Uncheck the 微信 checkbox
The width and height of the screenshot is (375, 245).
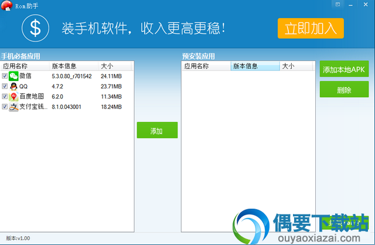tap(5, 76)
